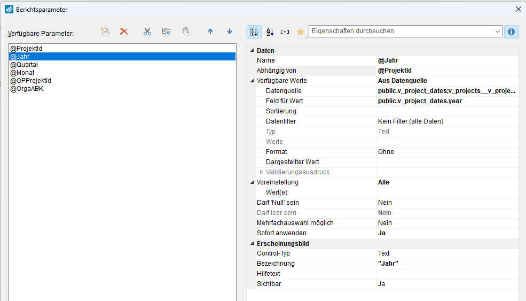Select the @OrgaABK parameter
526x301 pixels.
click(27, 89)
